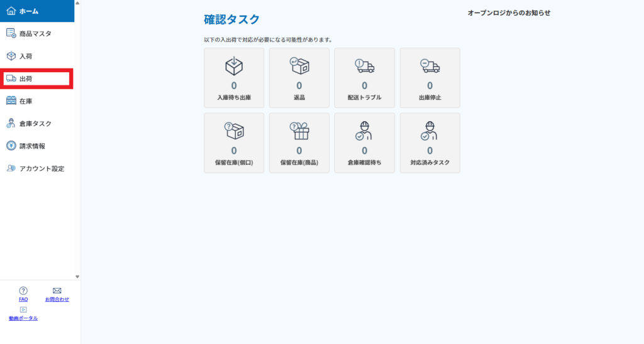Open the 入庫待ち出庫 task card
The height and width of the screenshot is (344, 644).
click(x=234, y=78)
